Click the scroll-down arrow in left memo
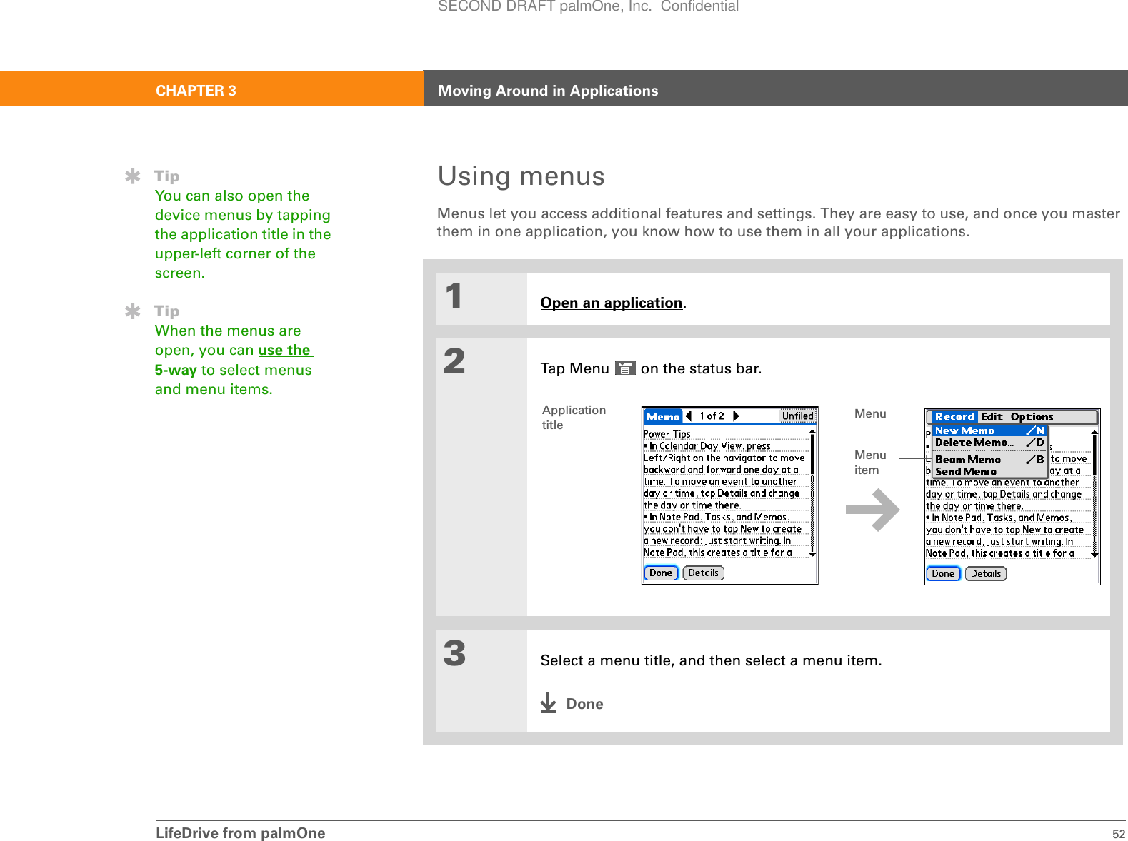1128x841 pixels. point(812,554)
